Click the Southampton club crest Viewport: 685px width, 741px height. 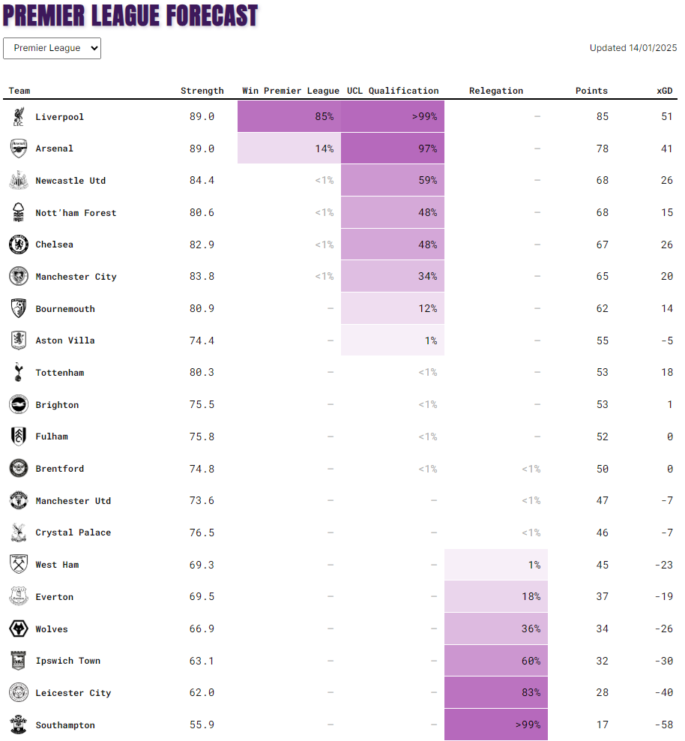coord(19,724)
